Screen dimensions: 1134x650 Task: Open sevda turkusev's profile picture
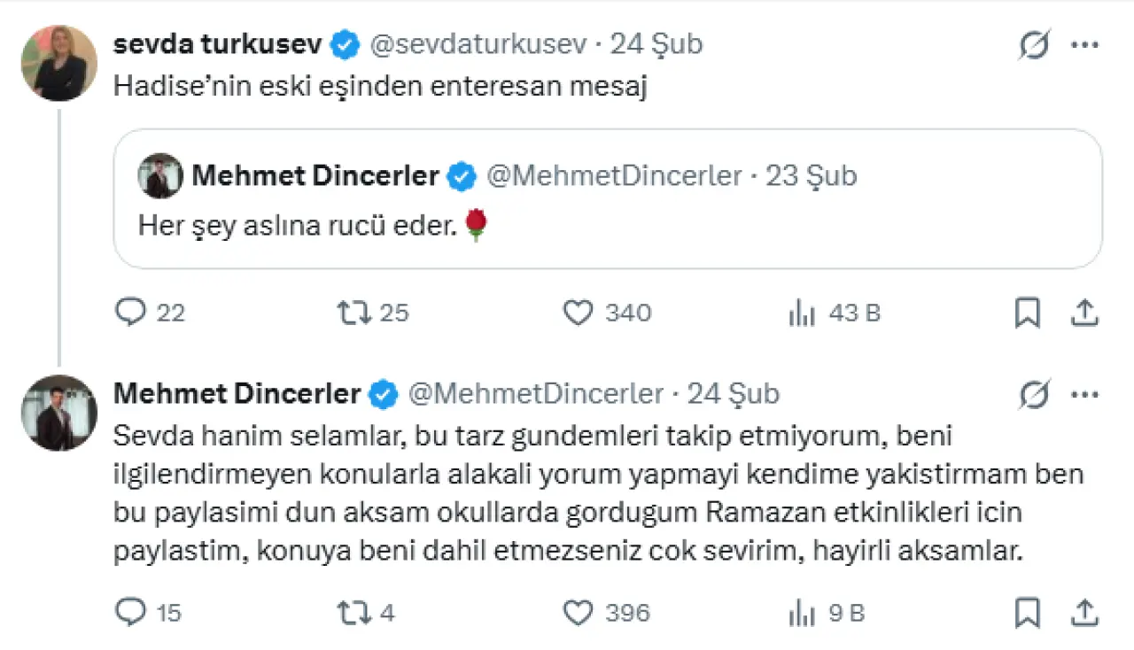[59, 63]
